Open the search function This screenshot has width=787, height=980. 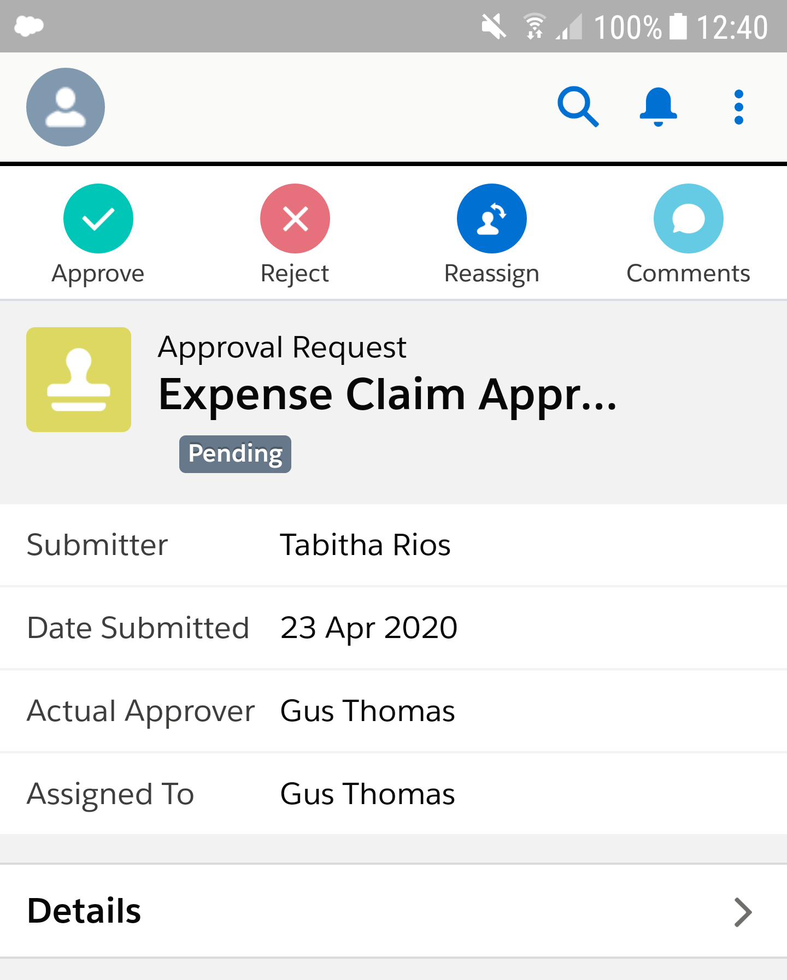pyautogui.click(x=578, y=107)
